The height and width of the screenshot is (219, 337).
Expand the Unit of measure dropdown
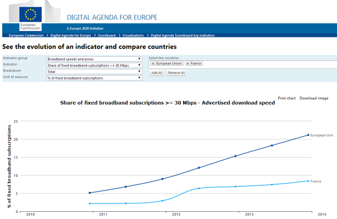click(x=94, y=78)
